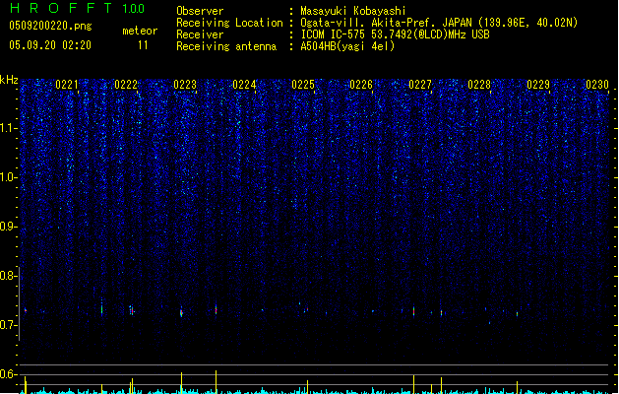Click the Receiver label
The height and width of the screenshot is (394, 619).
pos(200,34)
